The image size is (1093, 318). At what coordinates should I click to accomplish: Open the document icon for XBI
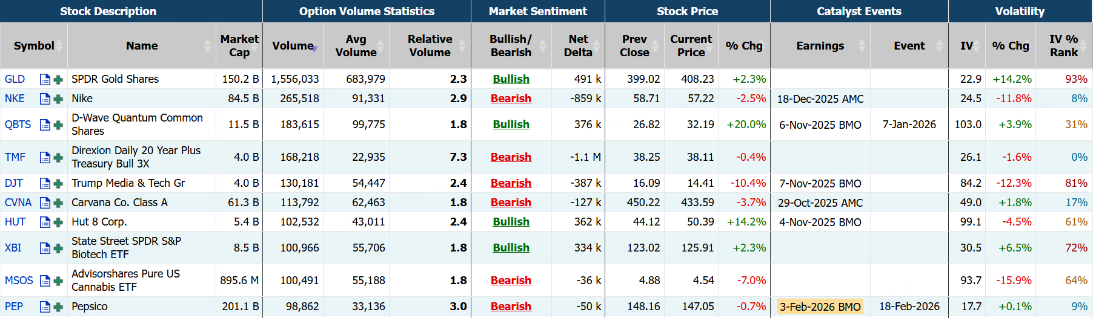[45, 248]
